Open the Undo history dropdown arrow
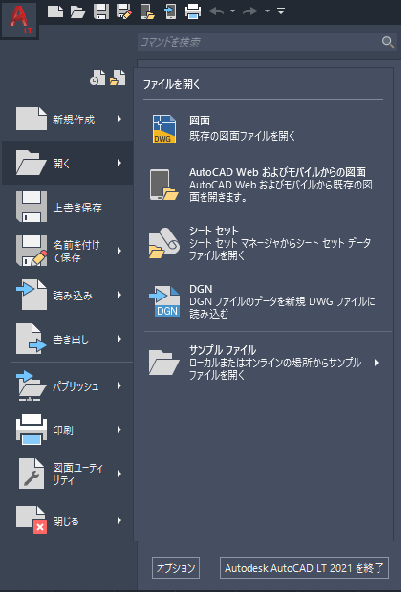 click(233, 11)
